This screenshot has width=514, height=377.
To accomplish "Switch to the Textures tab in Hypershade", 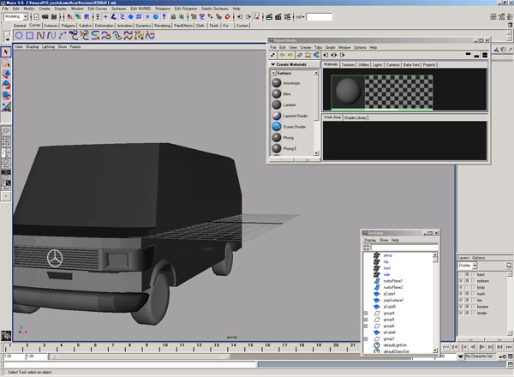I will pyautogui.click(x=348, y=64).
